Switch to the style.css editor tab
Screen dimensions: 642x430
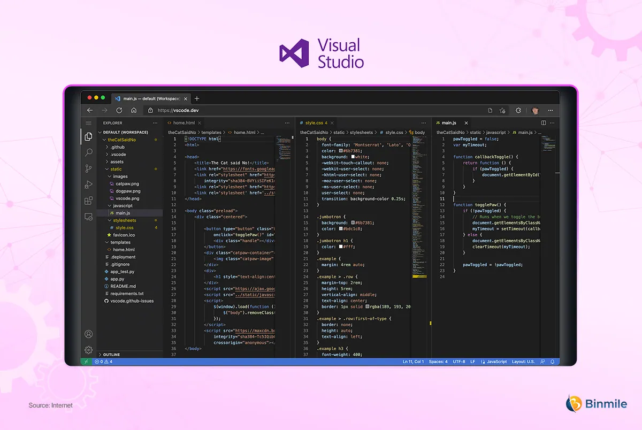tap(316, 123)
